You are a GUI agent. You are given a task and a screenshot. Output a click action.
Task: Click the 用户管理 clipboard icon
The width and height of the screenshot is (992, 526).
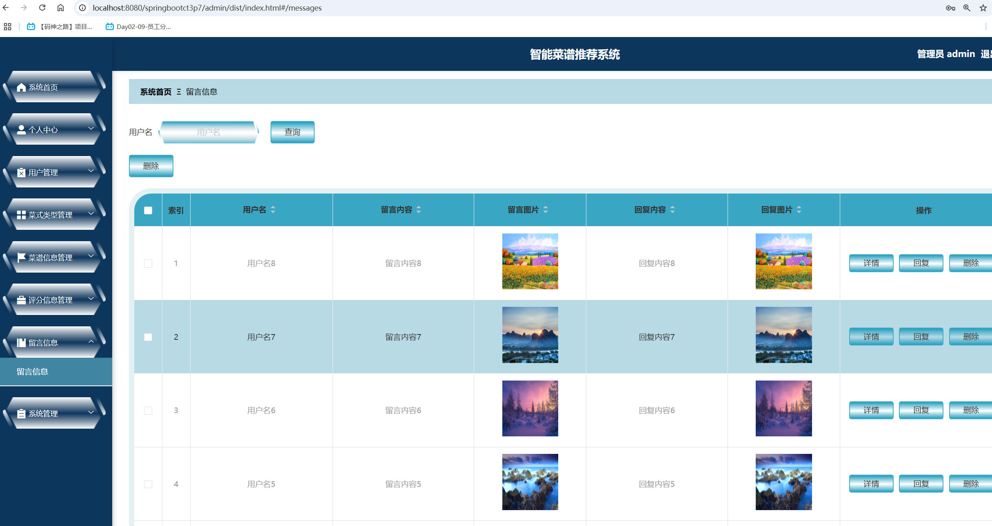click(x=21, y=172)
